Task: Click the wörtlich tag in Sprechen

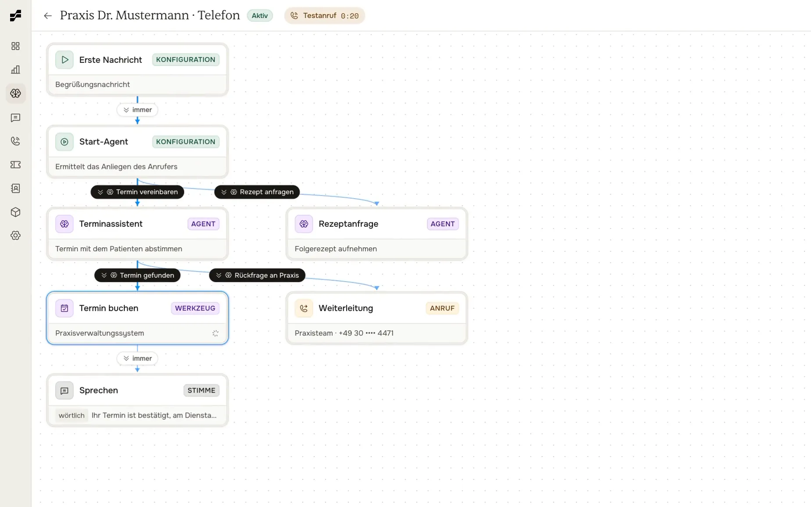Action: click(x=72, y=415)
